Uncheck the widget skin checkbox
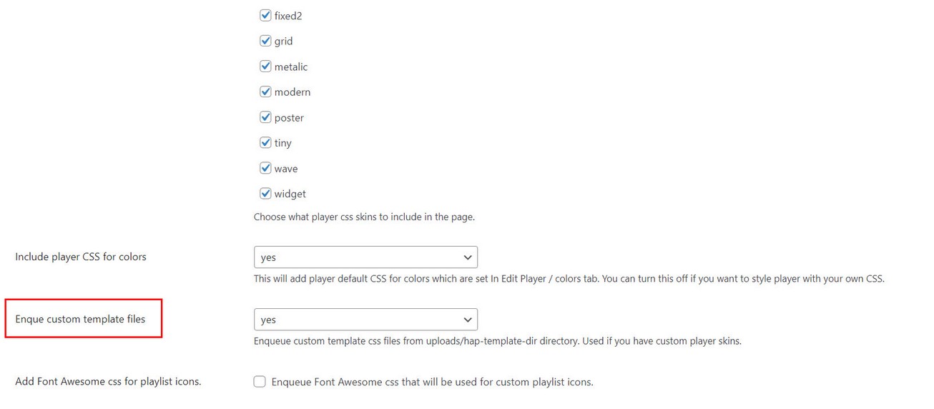The height and width of the screenshot is (409, 934). coord(265,194)
